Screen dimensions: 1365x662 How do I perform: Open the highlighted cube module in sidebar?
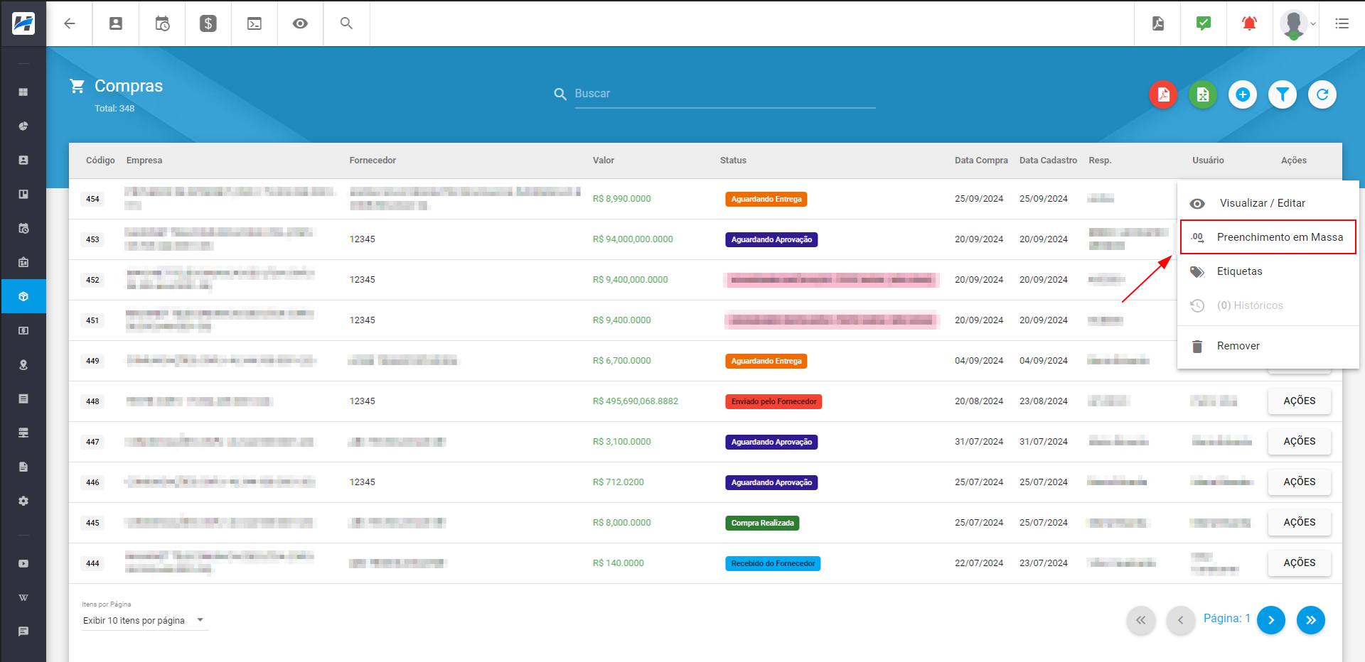(x=23, y=297)
